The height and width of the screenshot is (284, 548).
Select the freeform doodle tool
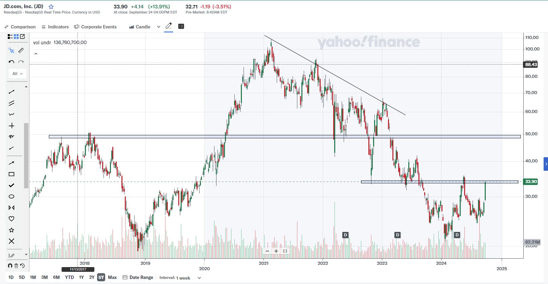(x=12, y=137)
